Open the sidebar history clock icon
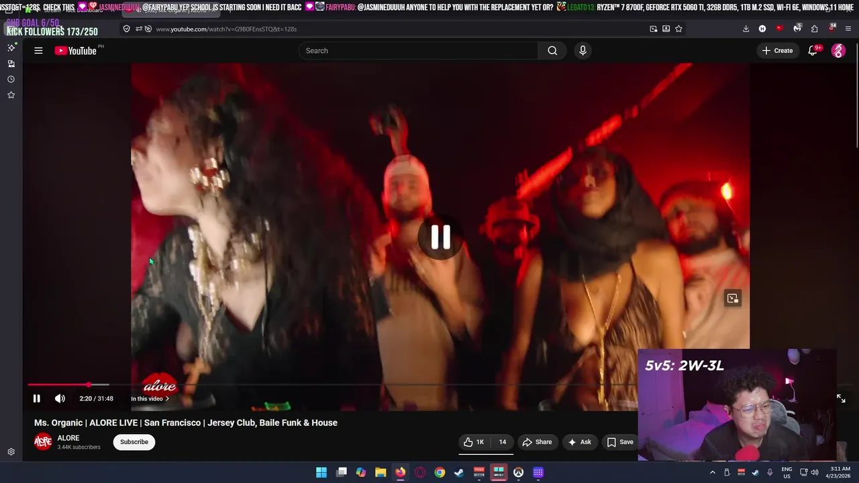 click(11, 79)
